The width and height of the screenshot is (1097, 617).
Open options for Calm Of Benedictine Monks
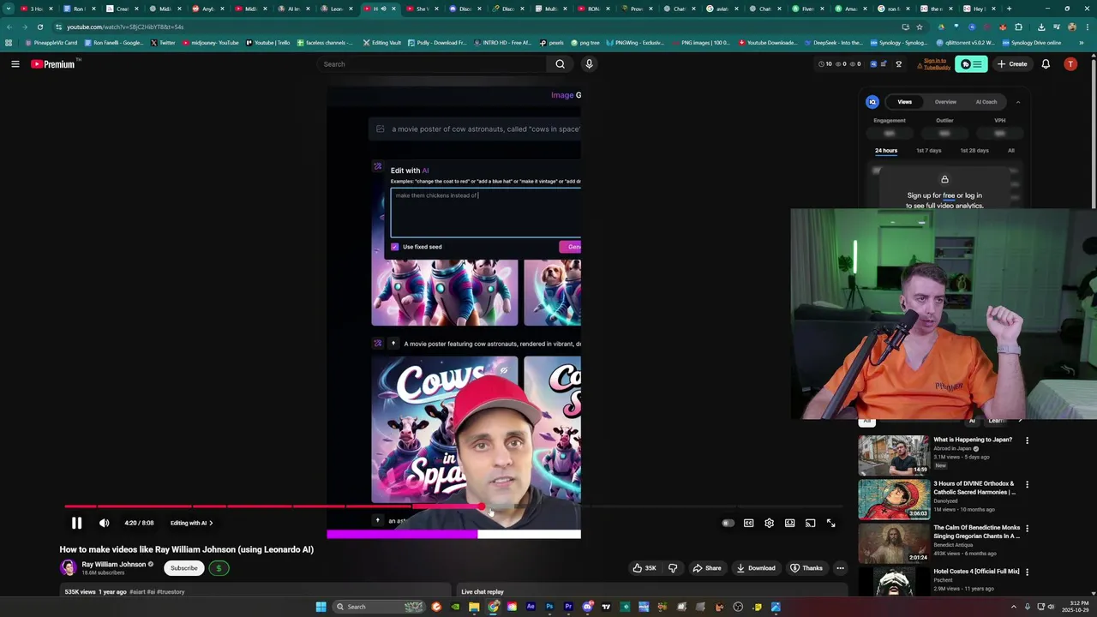click(x=1027, y=529)
